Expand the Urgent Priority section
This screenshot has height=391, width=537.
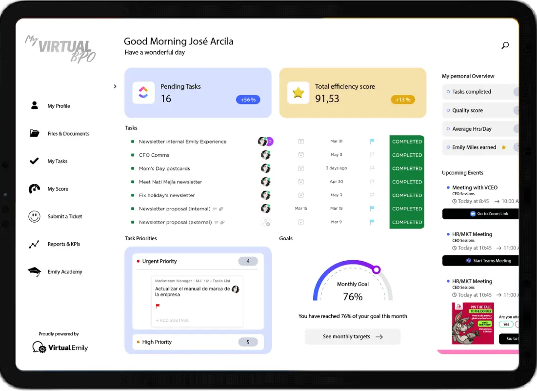(x=198, y=261)
